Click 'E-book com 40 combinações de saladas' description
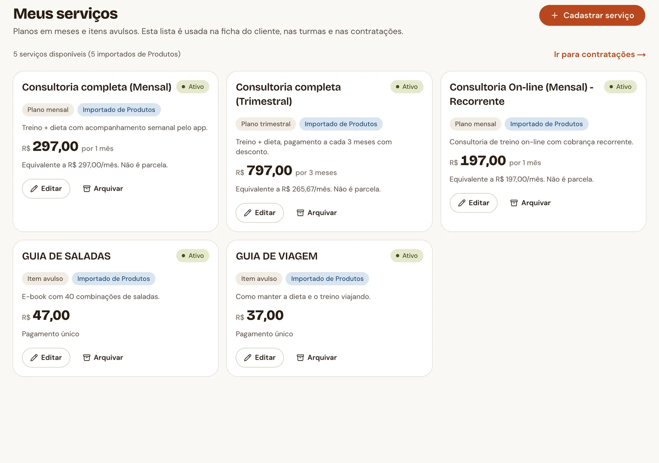Viewport: 659px width, 463px height. tap(91, 297)
